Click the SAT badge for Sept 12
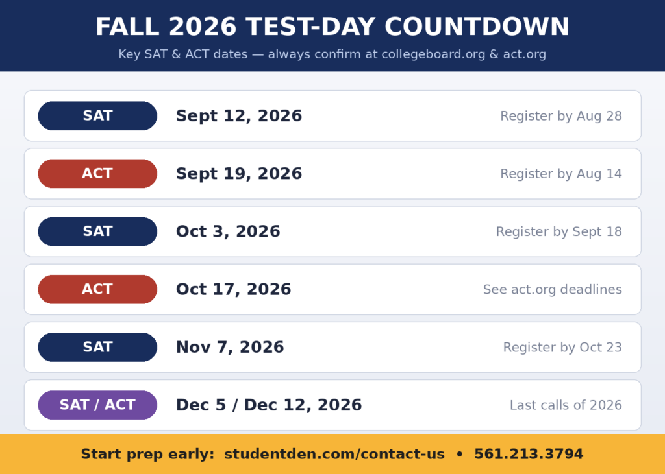Screen dimensions: 665x474 (x=97, y=115)
